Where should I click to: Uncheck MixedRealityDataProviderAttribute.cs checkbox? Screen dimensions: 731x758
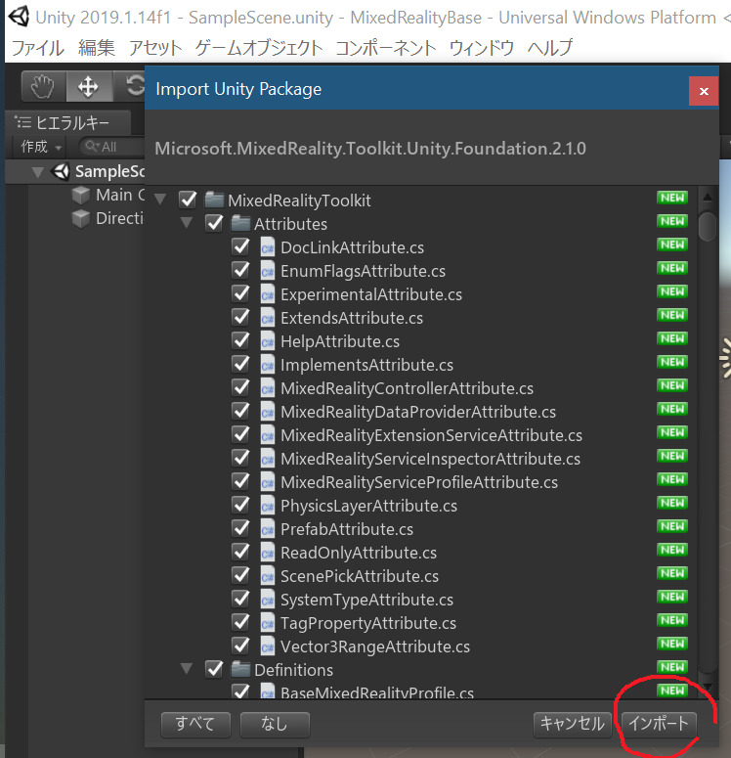240,412
